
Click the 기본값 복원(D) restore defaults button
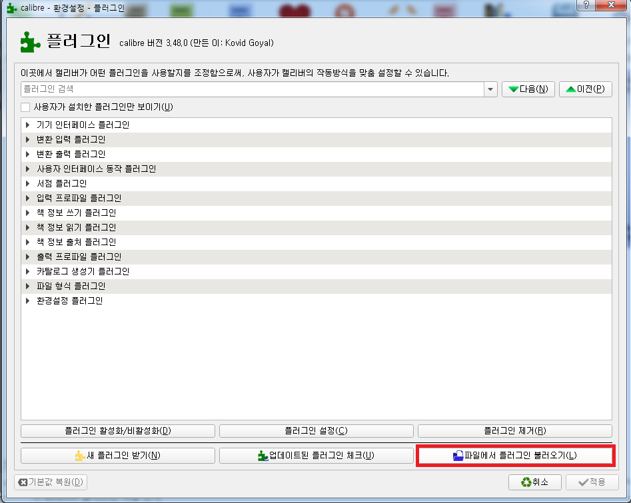pyautogui.click(x=51, y=482)
